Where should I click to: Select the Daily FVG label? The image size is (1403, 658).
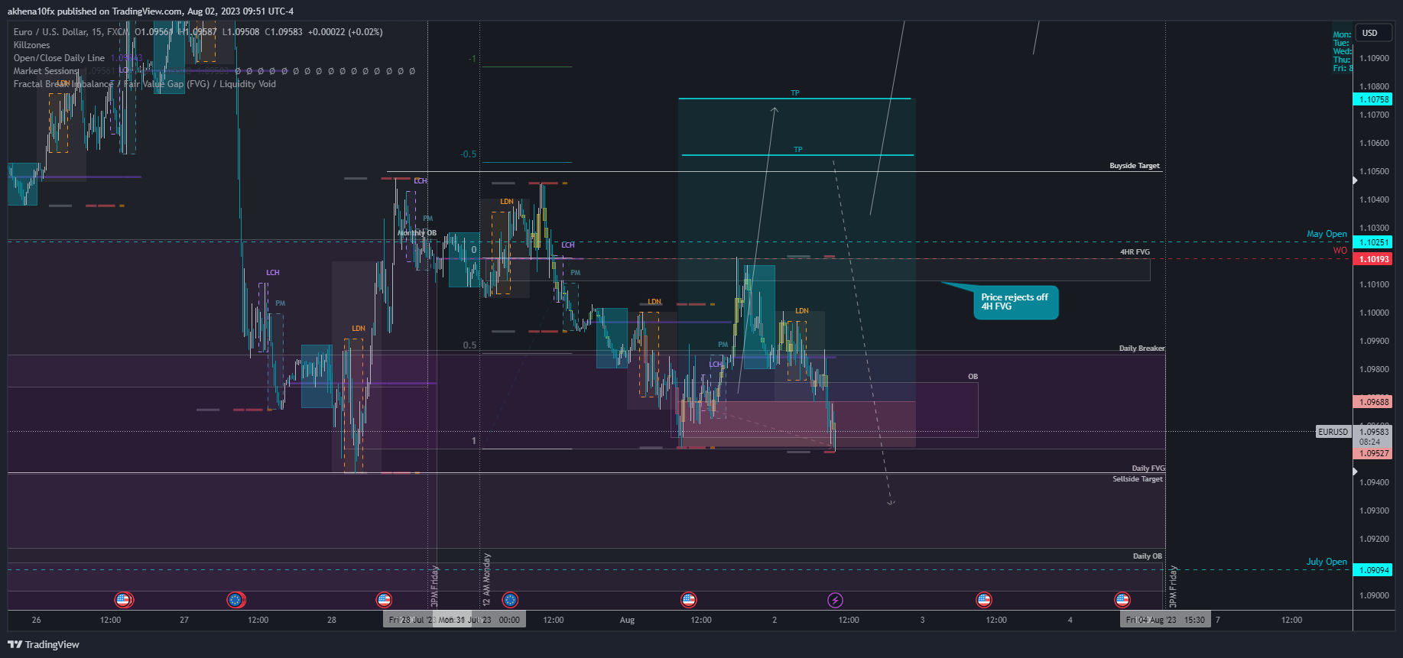coord(1148,468)
